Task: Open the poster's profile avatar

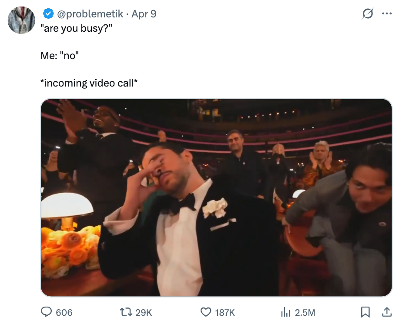Action: [22, 20]
